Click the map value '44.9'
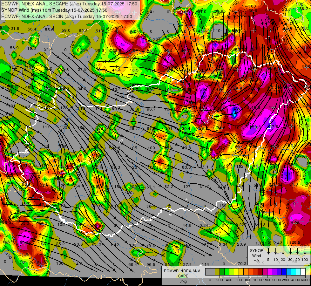The width and height of the screenshot is (311, 286). point(187,226)
